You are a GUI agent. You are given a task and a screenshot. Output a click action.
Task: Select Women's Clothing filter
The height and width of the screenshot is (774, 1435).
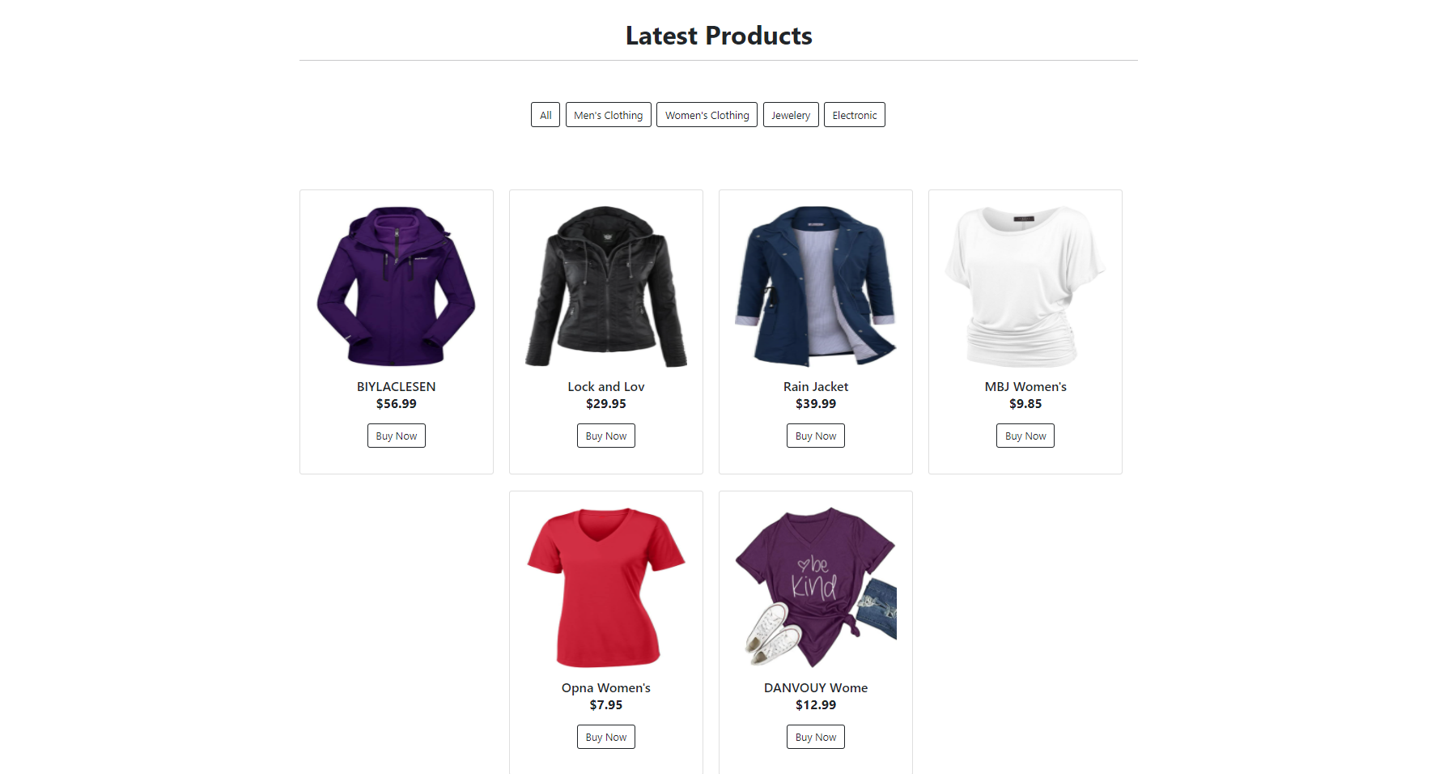[707, 115]
